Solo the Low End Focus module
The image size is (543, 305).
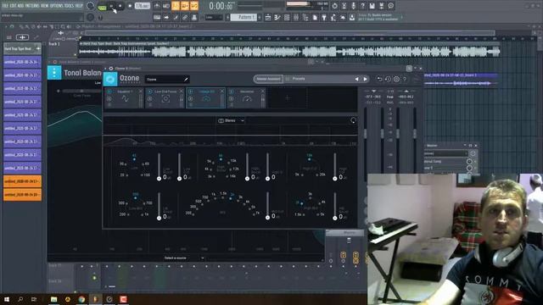point(150,99)
